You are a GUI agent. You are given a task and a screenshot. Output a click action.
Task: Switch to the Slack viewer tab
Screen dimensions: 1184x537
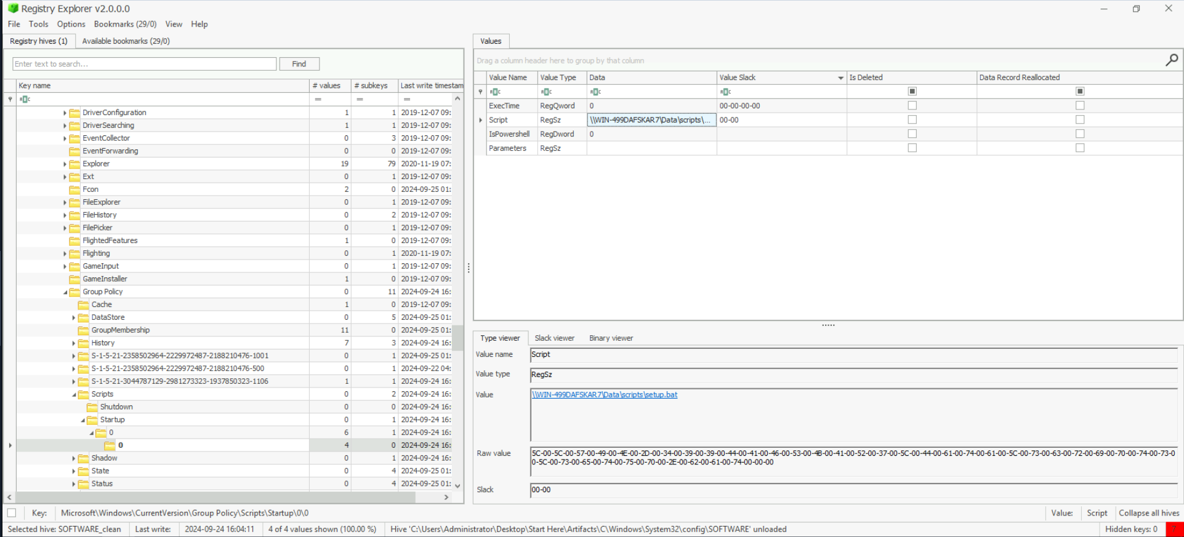pos(554,338)
